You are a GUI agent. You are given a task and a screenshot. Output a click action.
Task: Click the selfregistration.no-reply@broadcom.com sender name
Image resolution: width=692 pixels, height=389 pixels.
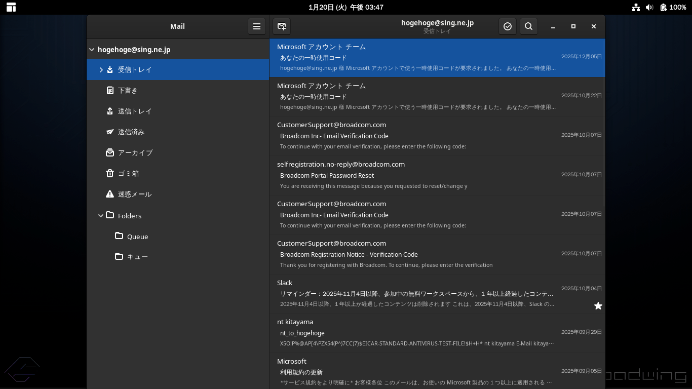coord(341,164)
